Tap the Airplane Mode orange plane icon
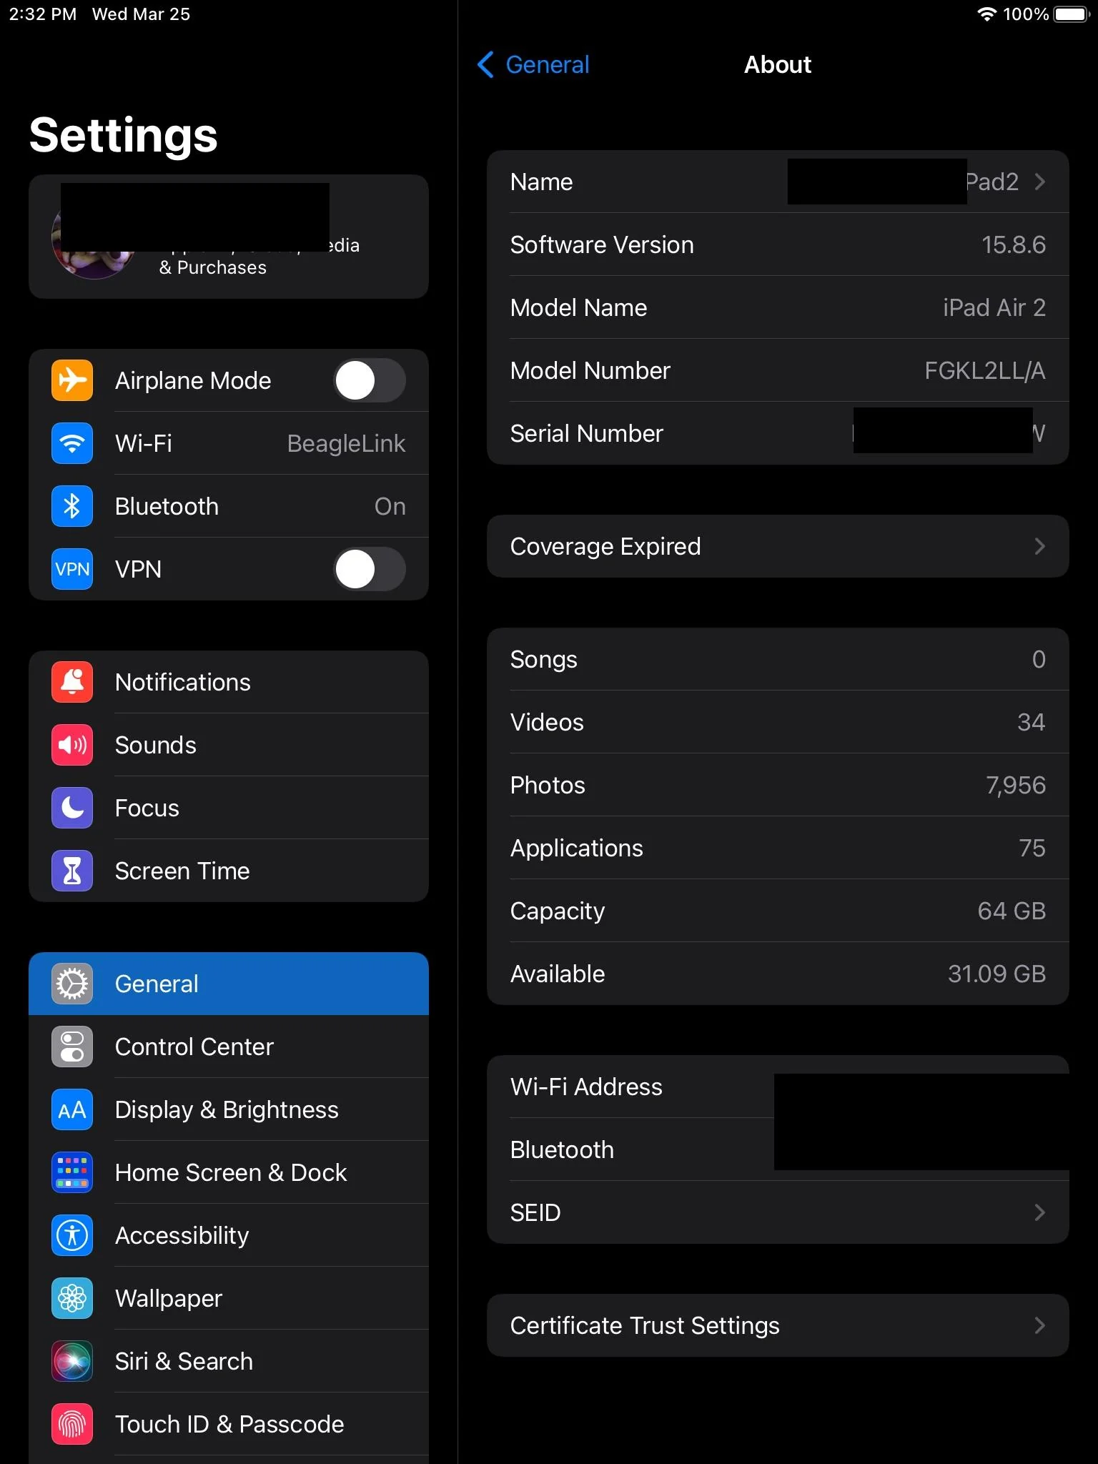This screenshot has height=1464, width=1098. (x=72, y=380)
